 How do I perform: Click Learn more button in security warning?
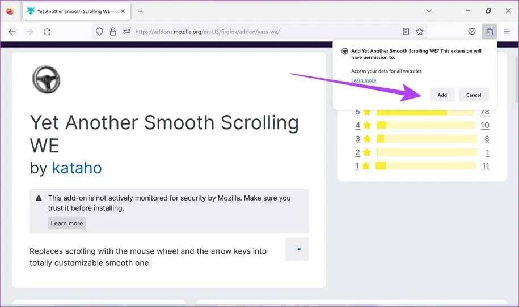[67, 223]
